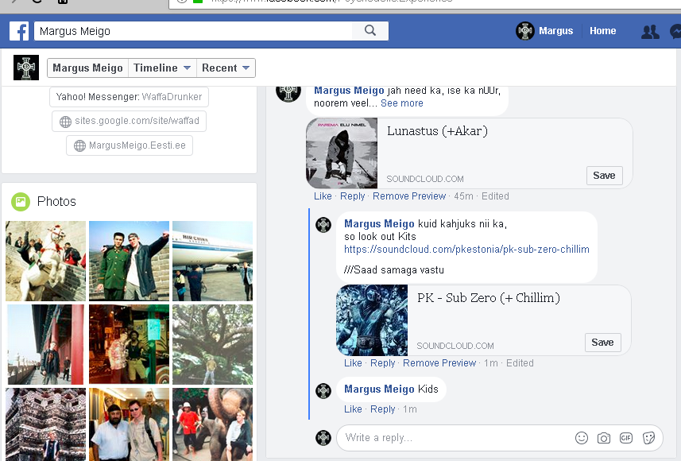681x461 pixels.
Task: Click the search magnifier button
Action: click(x=370, y=30)
